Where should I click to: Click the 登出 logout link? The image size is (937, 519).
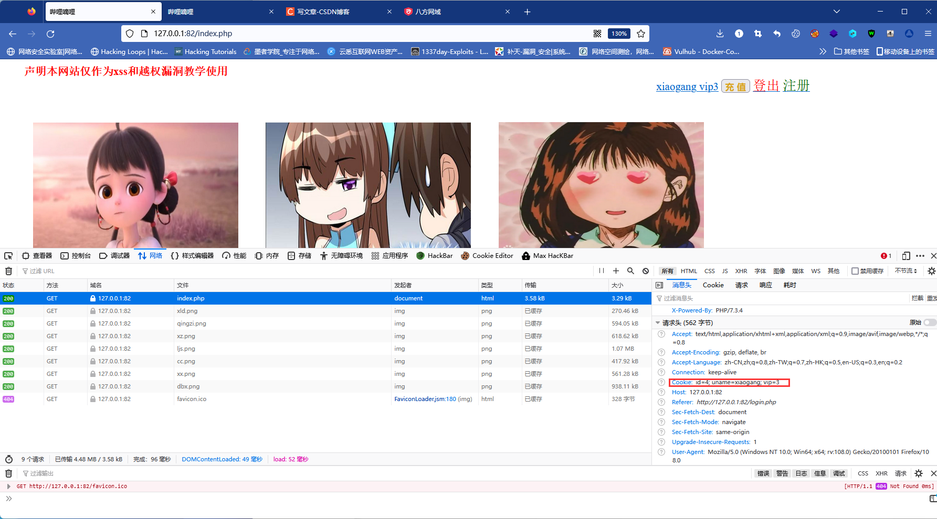point(766,85)
